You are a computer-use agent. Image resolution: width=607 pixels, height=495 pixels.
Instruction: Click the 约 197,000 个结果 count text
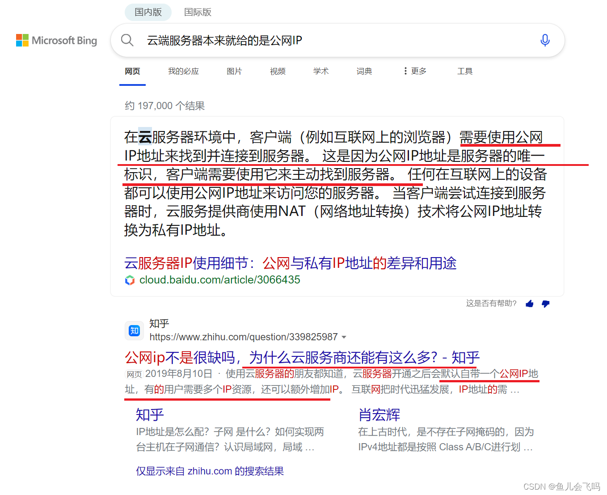pos(164,106)
